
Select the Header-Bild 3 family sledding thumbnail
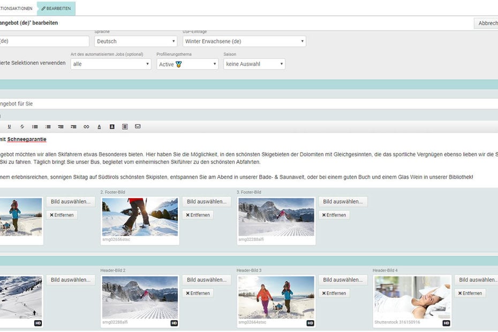(x=276, y=297)
